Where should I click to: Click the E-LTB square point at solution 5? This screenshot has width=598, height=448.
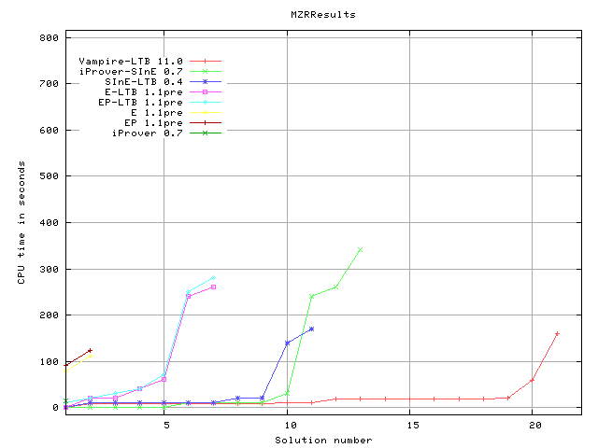(x=164, y=380)
